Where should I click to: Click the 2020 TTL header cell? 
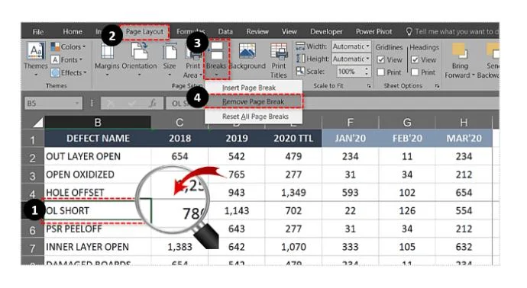293,139
